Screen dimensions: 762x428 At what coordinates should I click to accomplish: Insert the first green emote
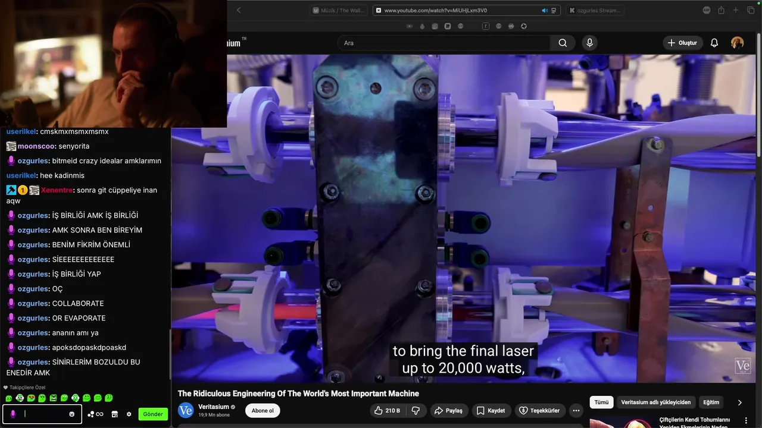pyautogui.click(x=9, y=398)
